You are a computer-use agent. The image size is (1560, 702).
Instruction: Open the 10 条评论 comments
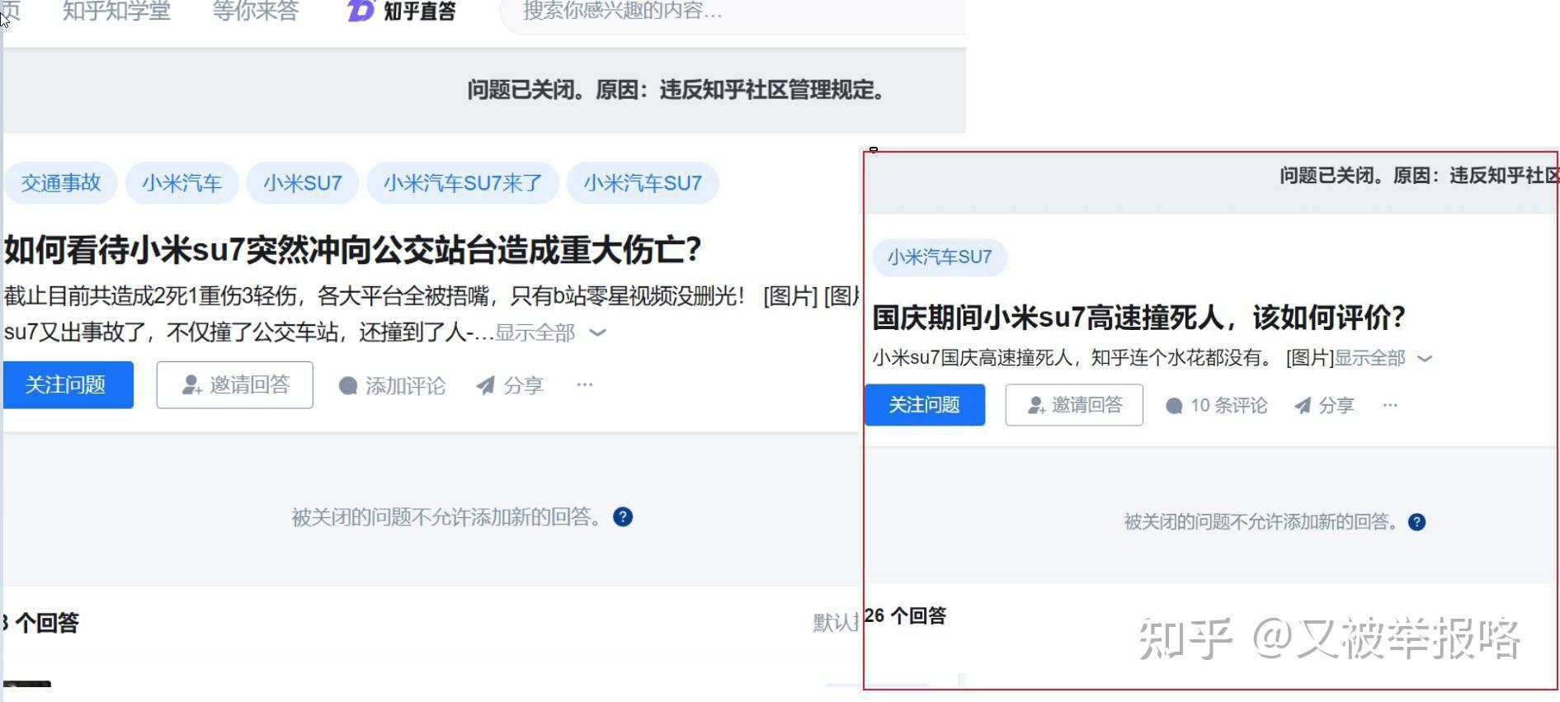tap(1217, 406)
